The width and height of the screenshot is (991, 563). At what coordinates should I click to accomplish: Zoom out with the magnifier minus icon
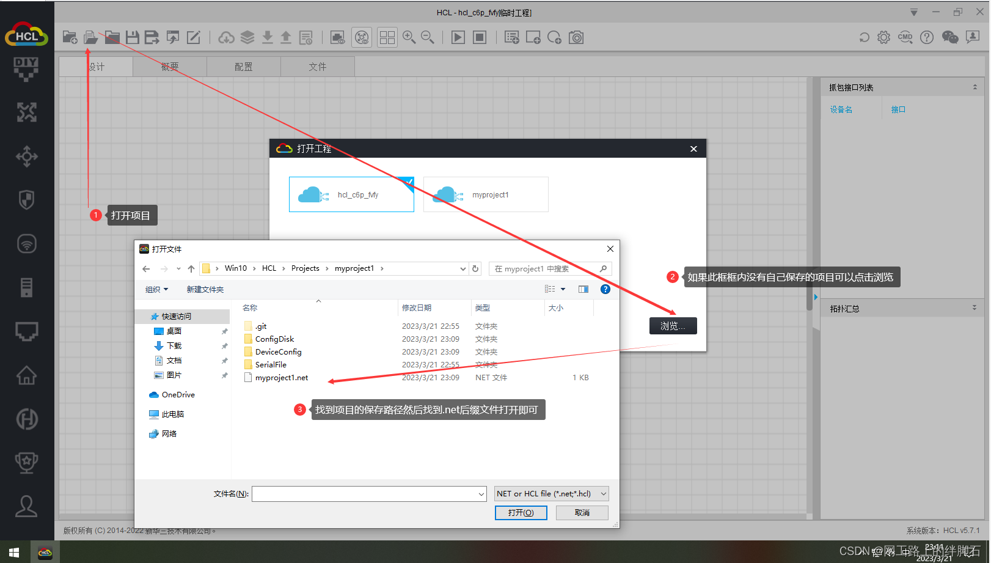pyautogui.click(x=428, y=37)
